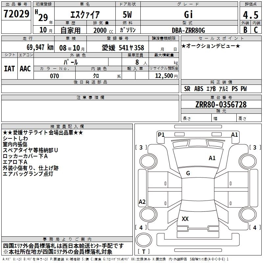This screenshot has width=263, height=263.
Task: Select inspector note 室内内張傷
Action: (x=15, y=144)
